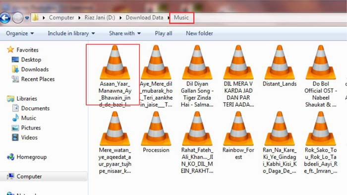Viewport: 347px width, 195px height.
Task: Select the Rok_Sako_To_Rok_Lo VLC file icon
Action: (x=321, y=129)
